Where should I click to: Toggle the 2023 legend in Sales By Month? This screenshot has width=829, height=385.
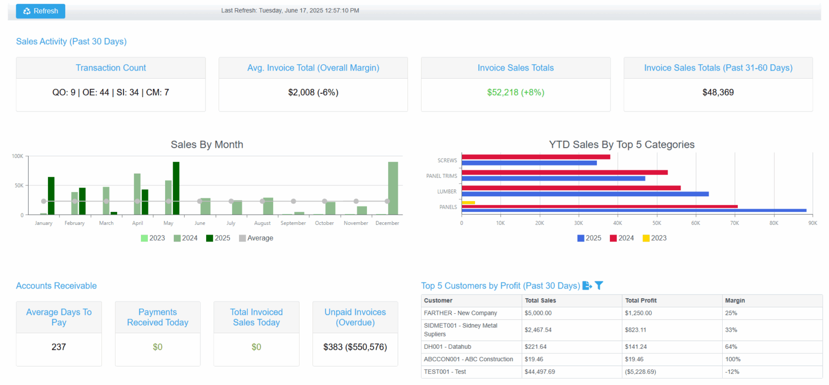153,237
